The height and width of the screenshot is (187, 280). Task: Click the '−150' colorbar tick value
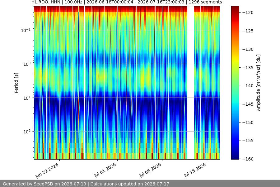(x=248, y=122)
